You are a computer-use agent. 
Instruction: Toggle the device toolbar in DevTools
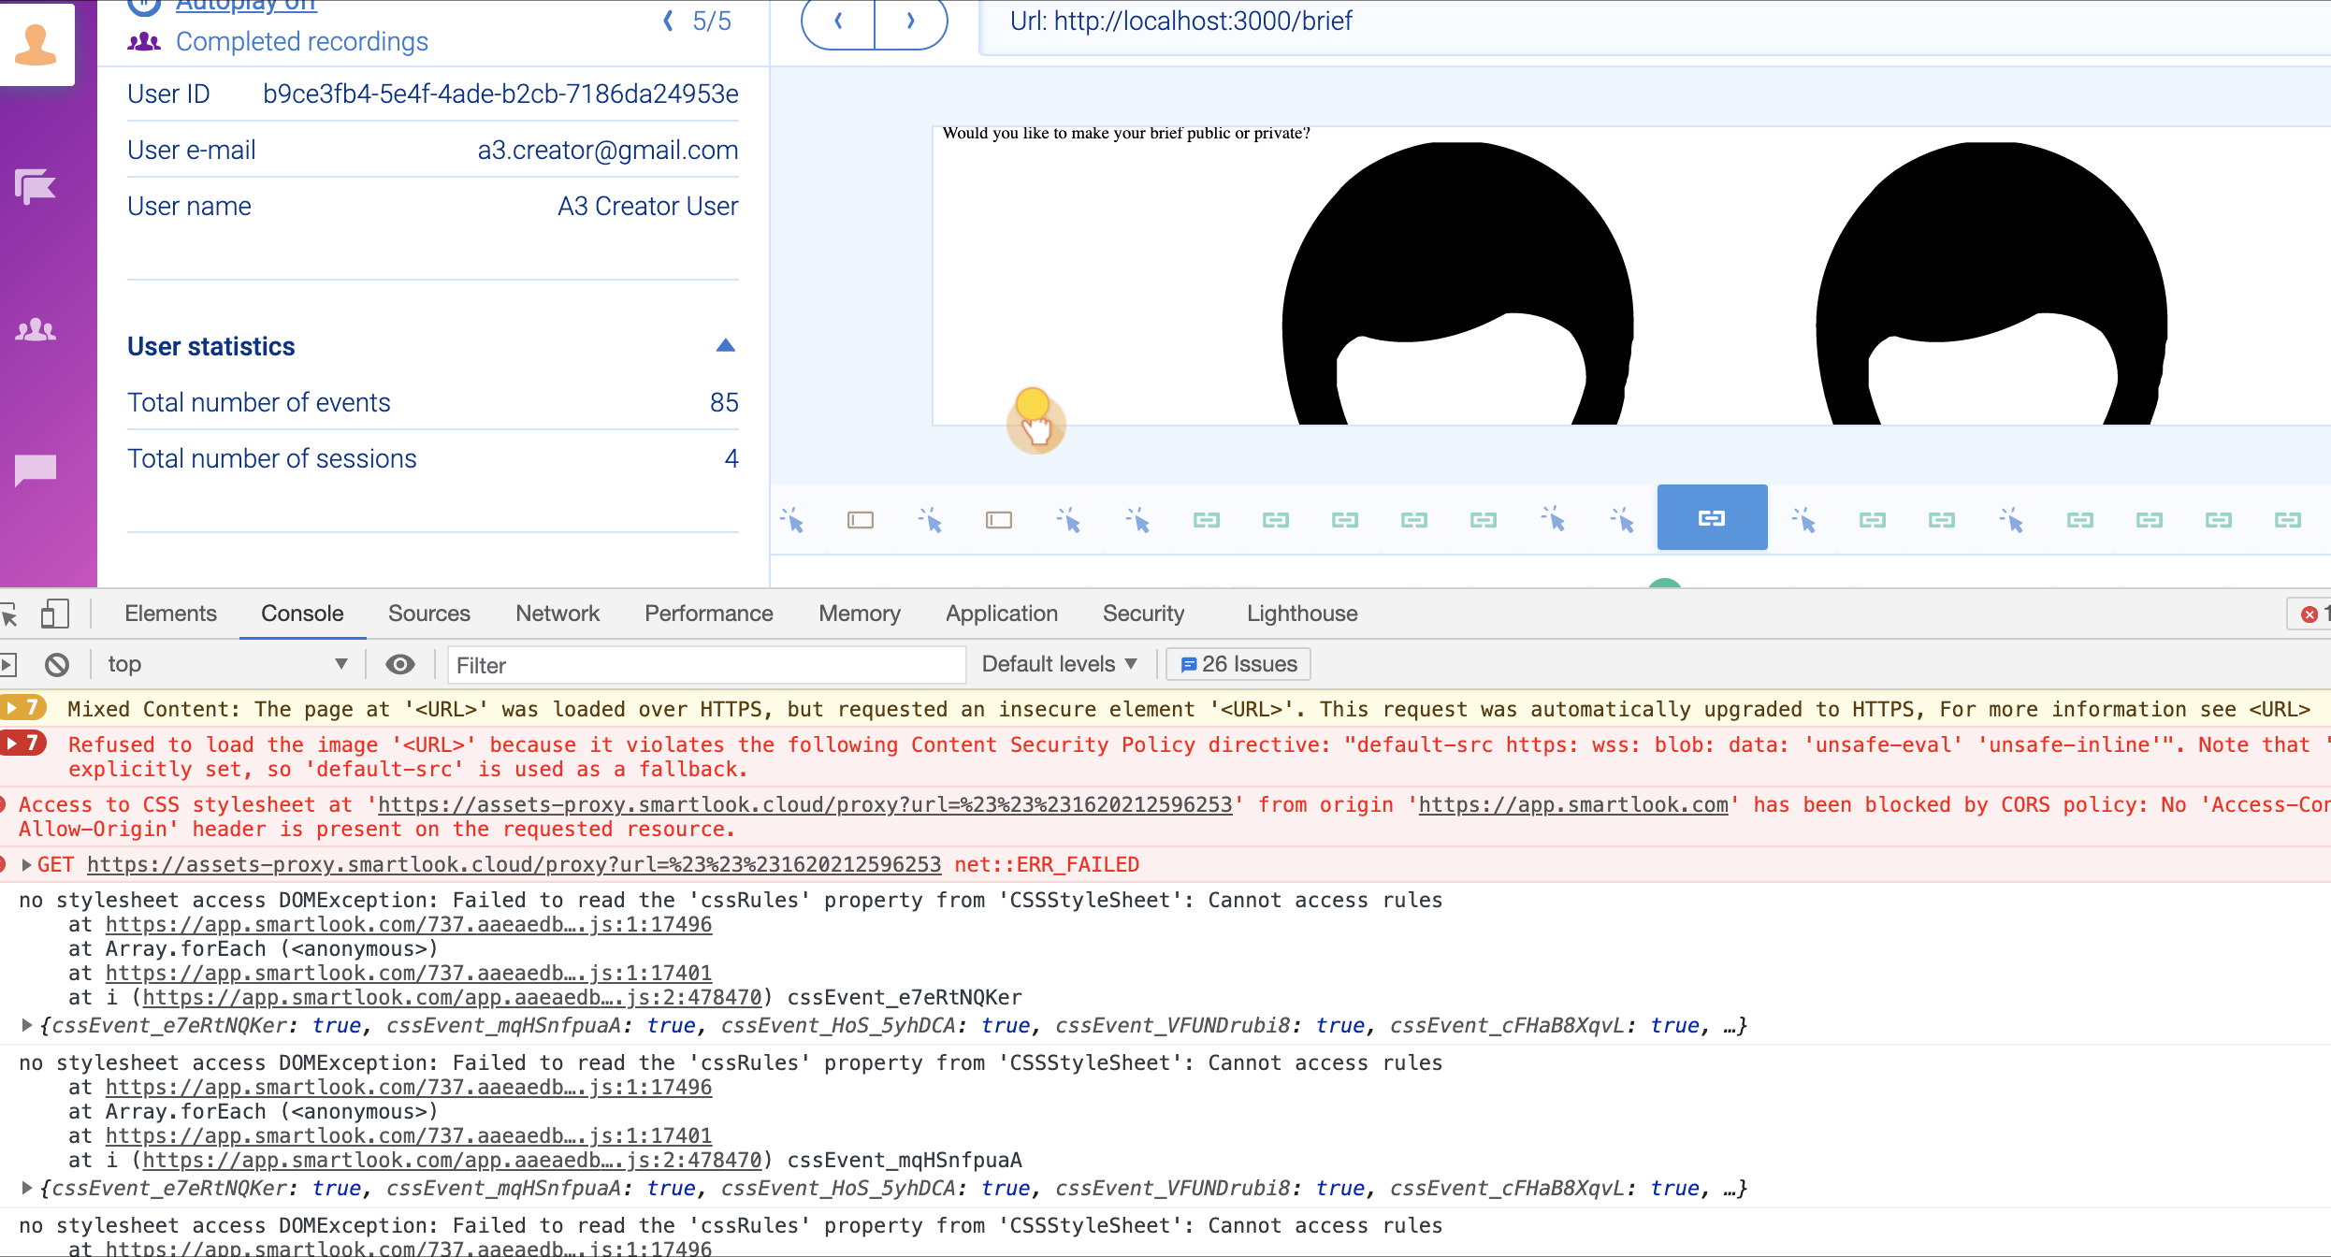55,614
